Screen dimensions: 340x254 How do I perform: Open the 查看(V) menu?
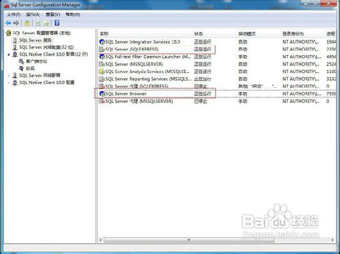53,14
